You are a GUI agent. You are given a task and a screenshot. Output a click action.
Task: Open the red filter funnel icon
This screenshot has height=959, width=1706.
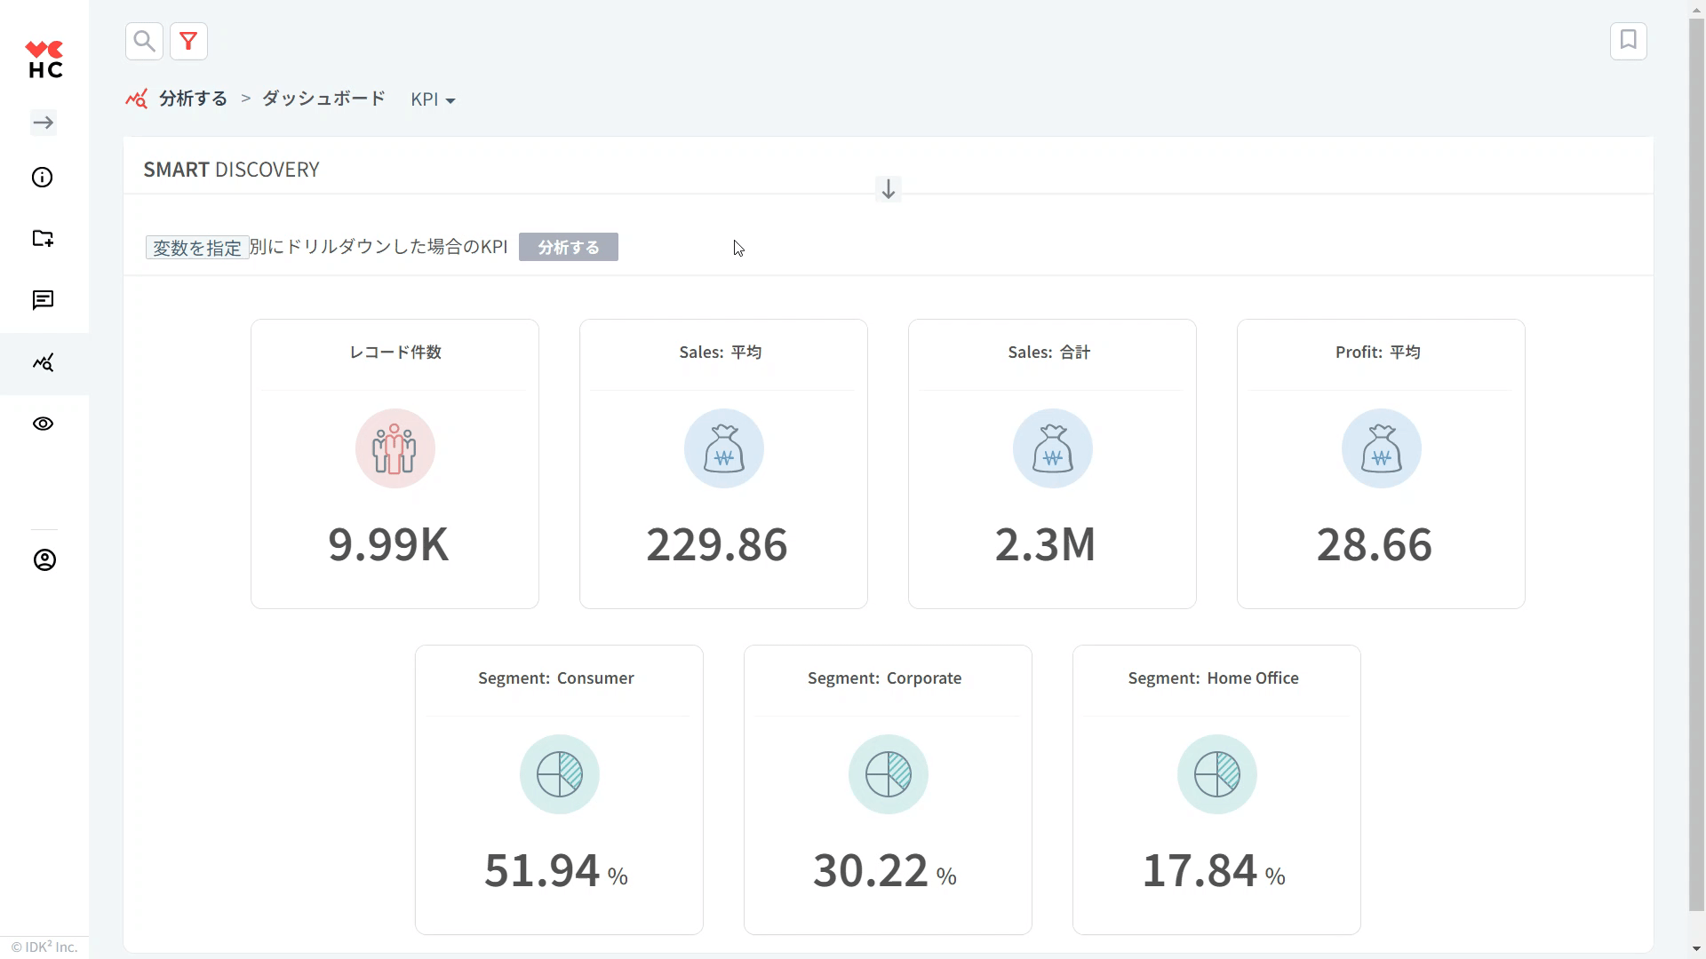click(x=188, y=41)
